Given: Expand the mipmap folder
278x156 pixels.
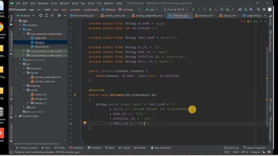Looking at the screenshot, I should 24,86.
